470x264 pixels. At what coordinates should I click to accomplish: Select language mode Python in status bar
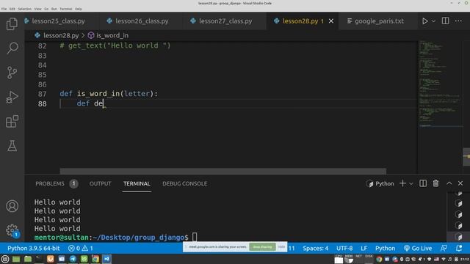point(385,248)
